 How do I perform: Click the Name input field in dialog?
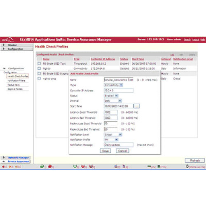click(119, 80)
